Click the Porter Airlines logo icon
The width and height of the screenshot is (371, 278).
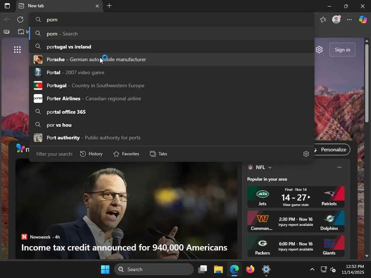tap(38, 98)
